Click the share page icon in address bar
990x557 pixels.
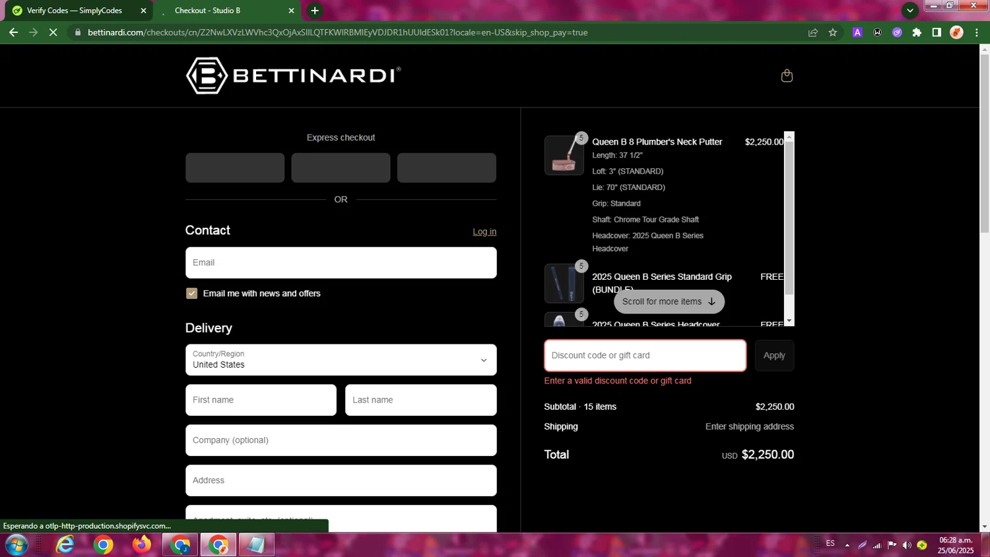[x=813, y=32]
